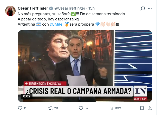View analytics bar chart icon
This screenshot has height=115, width=158.
[x=111, y=108]
